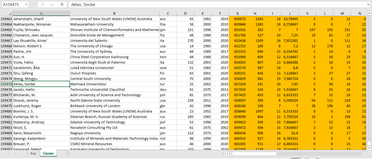Viewport: 372px width, 159px height.
Task: Click the Insert Function fx icon
Action: (62, 5)
